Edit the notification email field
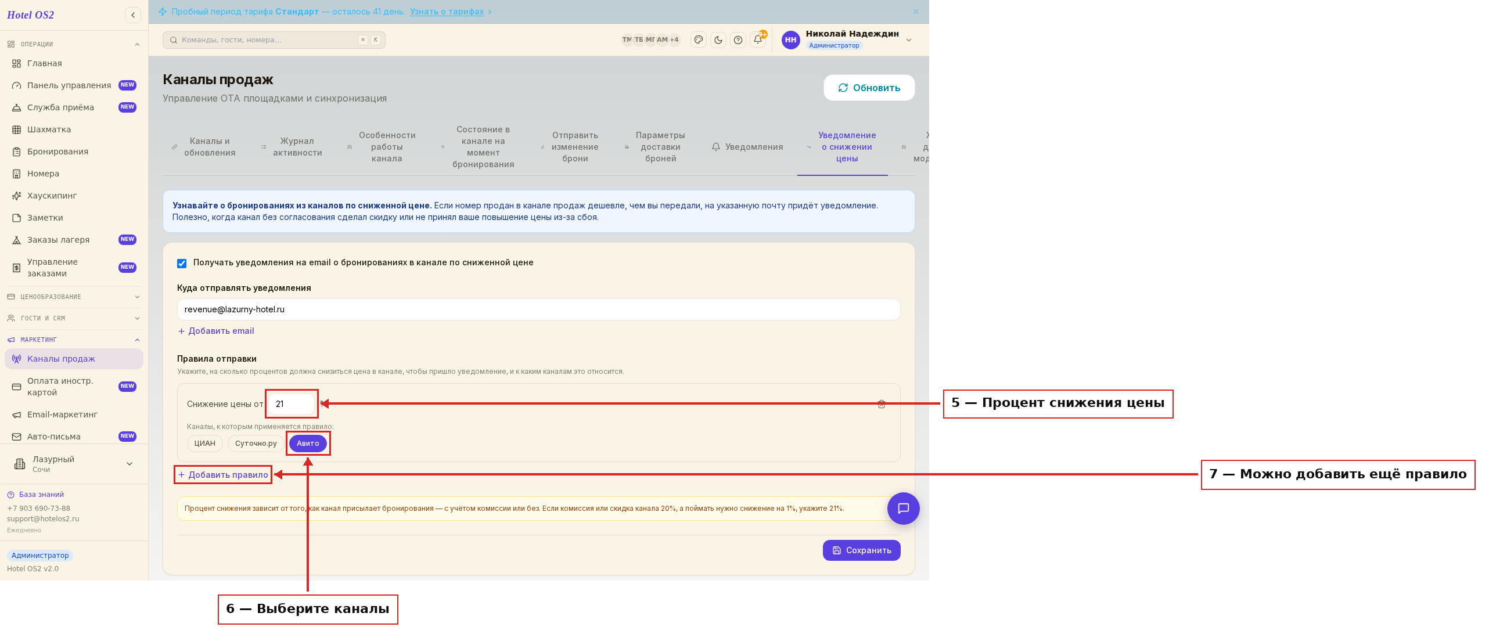Image resolution: width=1489 pixels, height=638 pixels. (x=538, y=309)
